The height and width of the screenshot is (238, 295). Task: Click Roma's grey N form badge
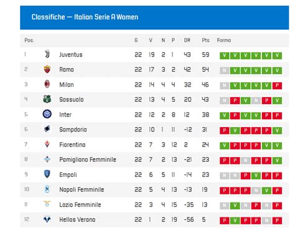point(225,70)
